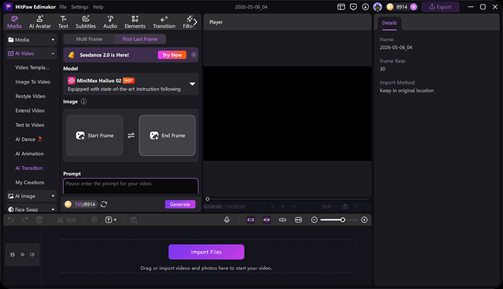Click the download icon in title bar
The width and height of the screenshot is (503, 289).
(366, 7)
